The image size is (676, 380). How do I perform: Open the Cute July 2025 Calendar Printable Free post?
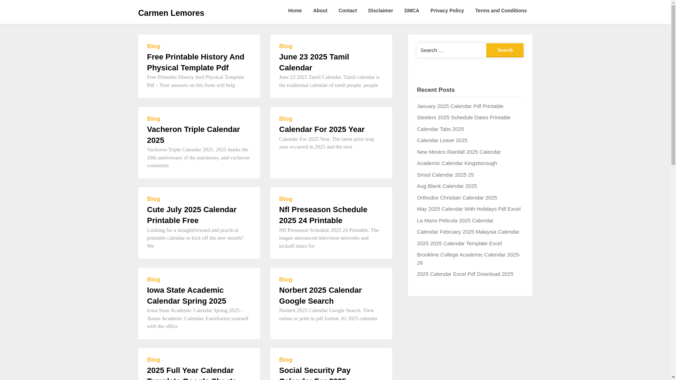pyautogui.click(x=192, y=215)
